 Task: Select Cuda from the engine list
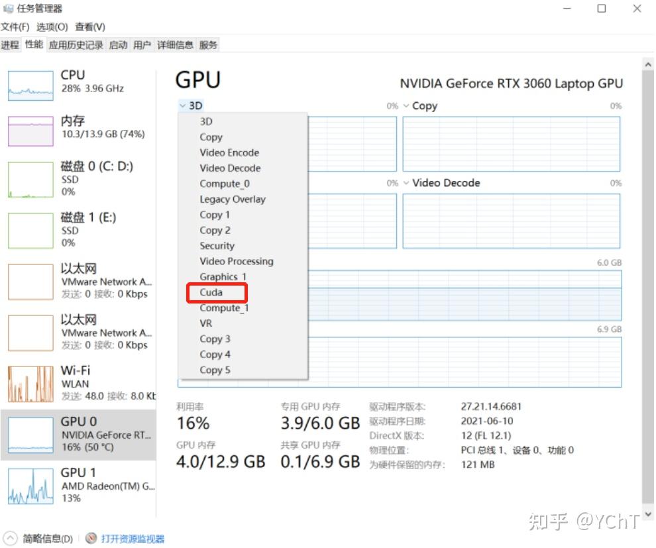point(211,292)
